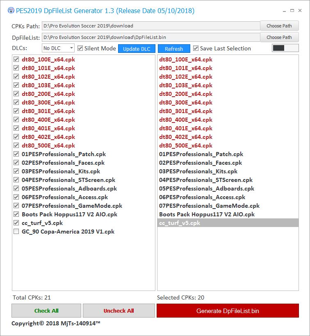310x336 pixels.
Task: Uncheck 05PESProfessionals_Adboards.cpk checkbox
Action: point(16,188)
